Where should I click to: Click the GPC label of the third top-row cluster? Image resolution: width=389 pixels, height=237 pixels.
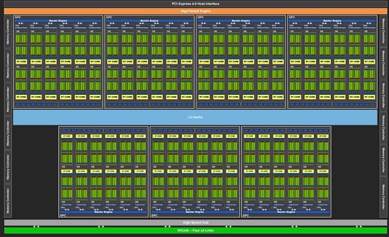click(x=200, y=18)
